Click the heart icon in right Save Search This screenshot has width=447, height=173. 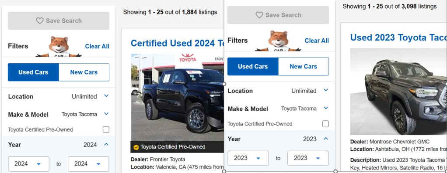pos(259,15)
